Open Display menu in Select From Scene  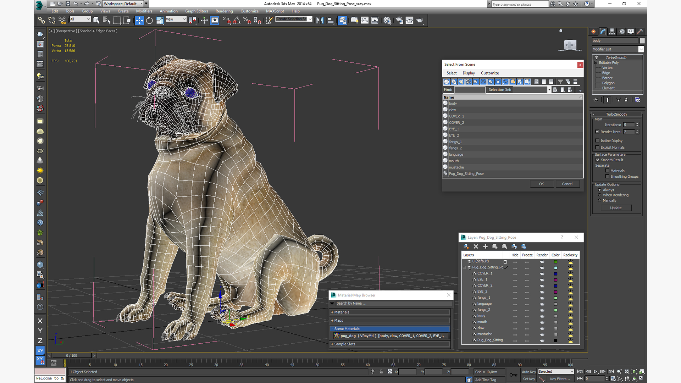click(469, 73)
